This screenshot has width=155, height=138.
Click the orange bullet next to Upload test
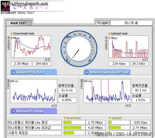click(x=109, y=34)
